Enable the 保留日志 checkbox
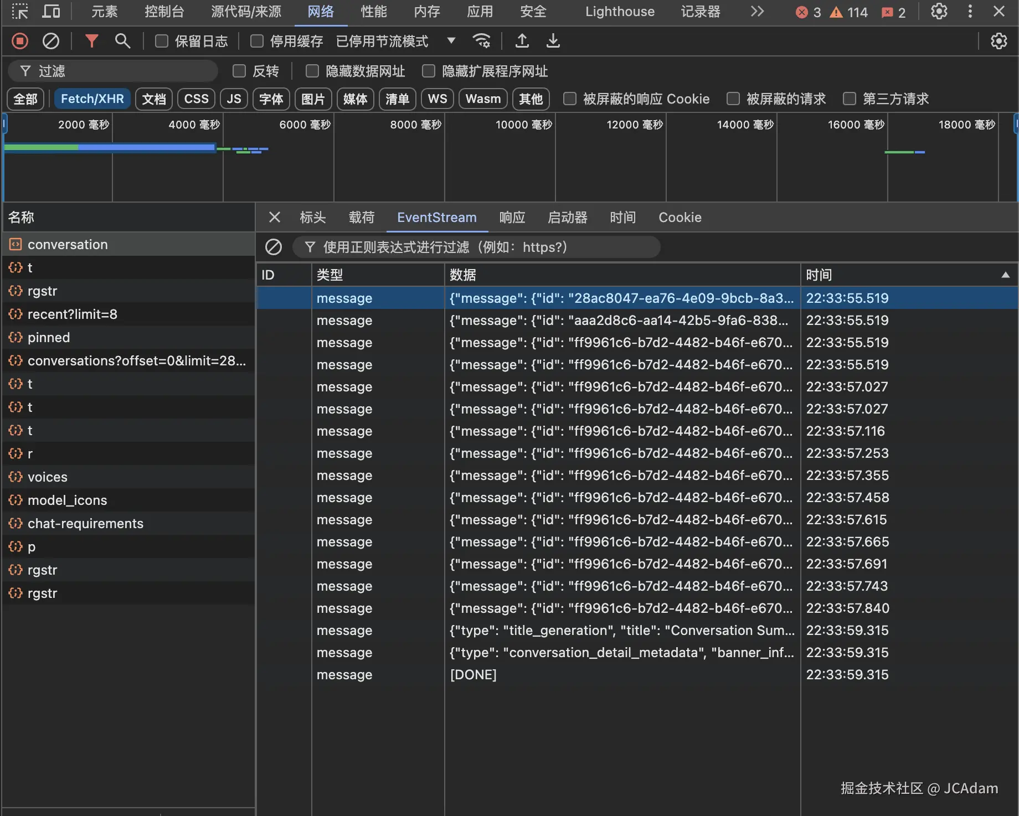1019x816 pixels. click(162, 41)
